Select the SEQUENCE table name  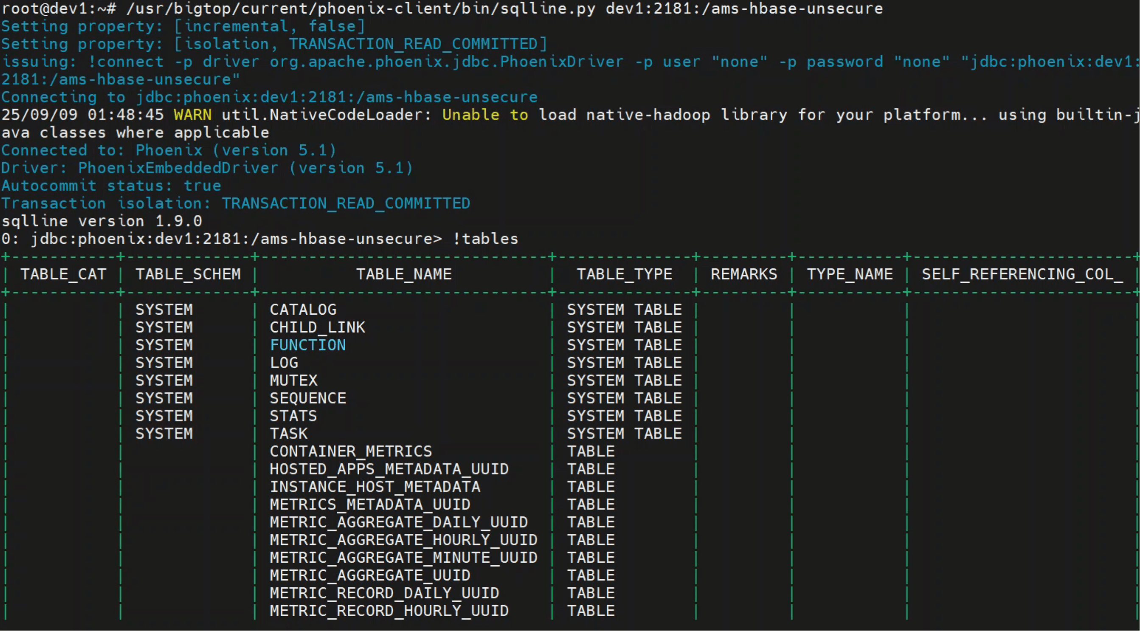tap(308, 398)
